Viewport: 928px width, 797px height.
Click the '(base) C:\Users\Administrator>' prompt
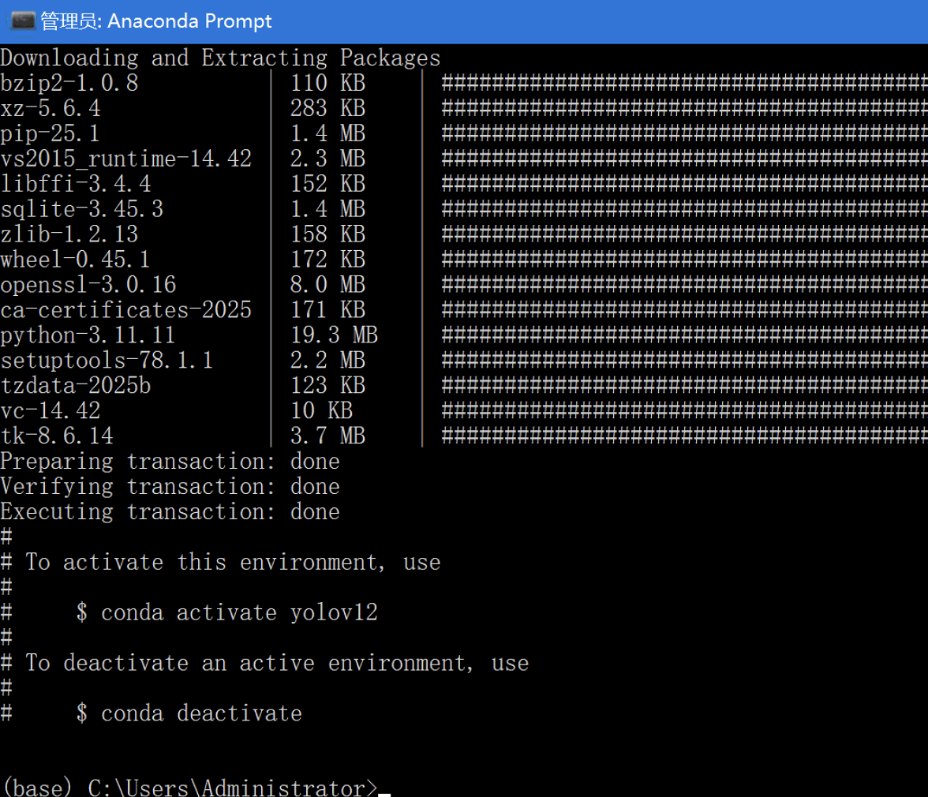coord(189,788)
